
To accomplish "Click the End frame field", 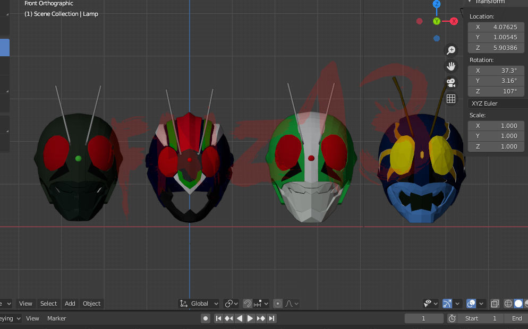I will click(516, 318).
